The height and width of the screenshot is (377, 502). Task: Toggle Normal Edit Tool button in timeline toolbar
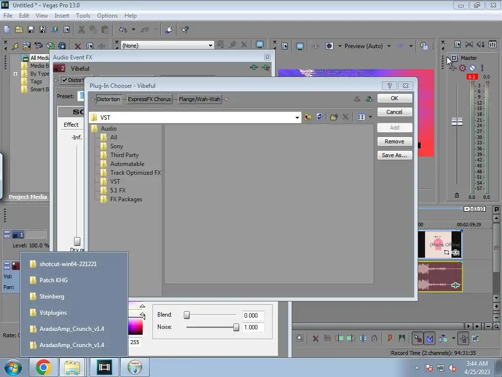click(x=418, y=338)
